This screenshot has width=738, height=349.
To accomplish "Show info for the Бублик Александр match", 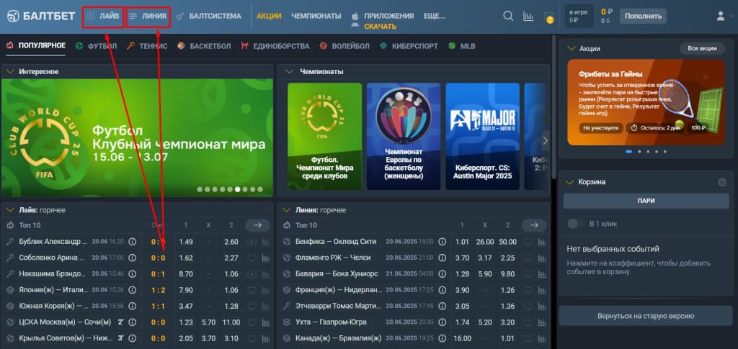I will (x=133, y=242).
